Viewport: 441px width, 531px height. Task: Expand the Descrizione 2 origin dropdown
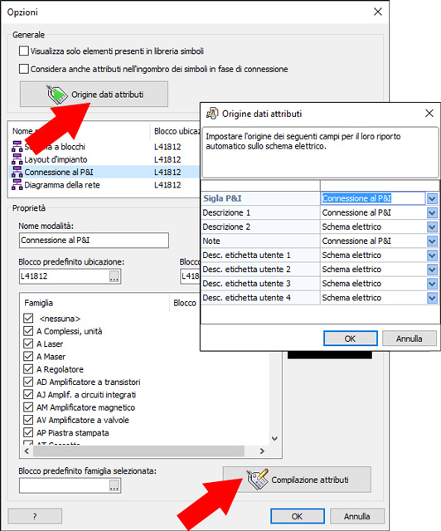pyautogui.click(x=432, y=227)
